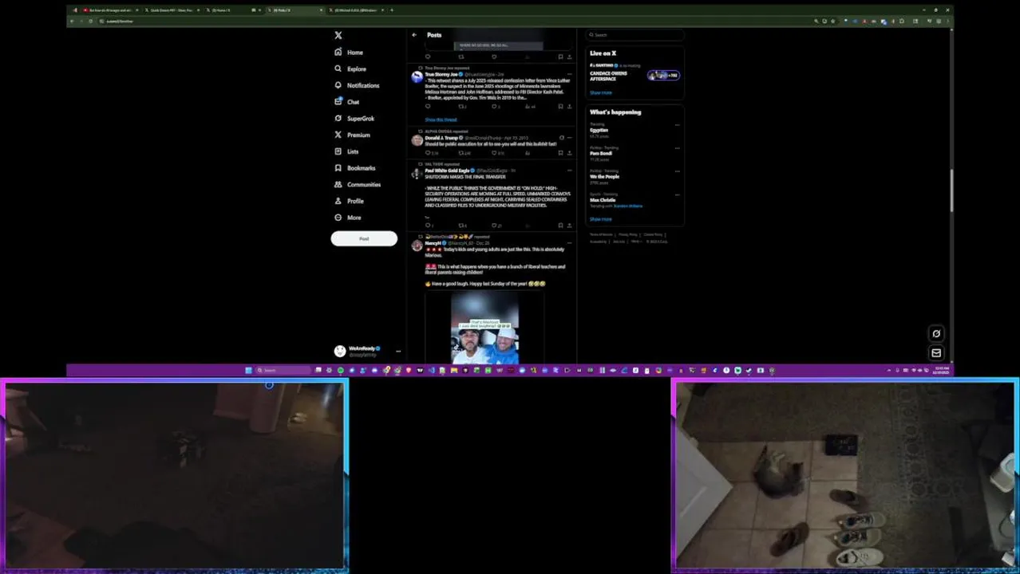Open Bookmarks in the sidebar

coord(355,168)
